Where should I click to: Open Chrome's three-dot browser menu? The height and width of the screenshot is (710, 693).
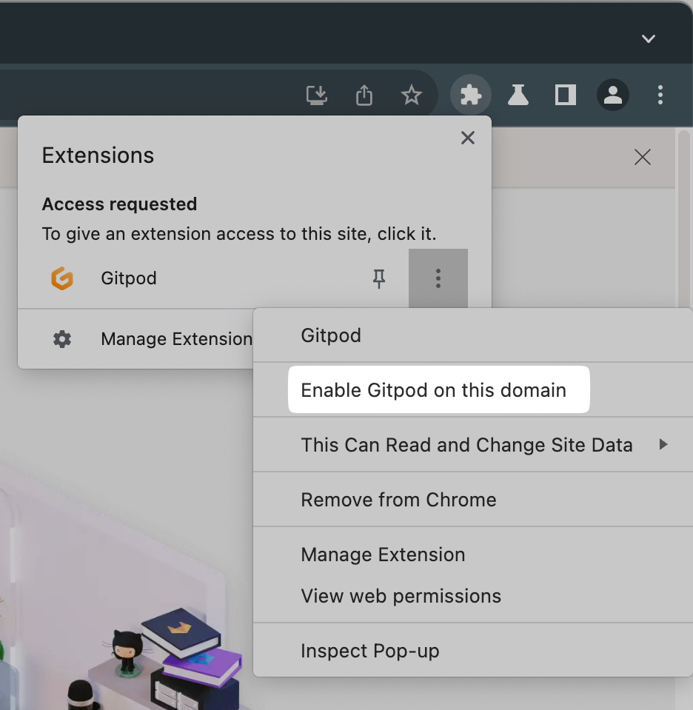[x=660, y=95]
